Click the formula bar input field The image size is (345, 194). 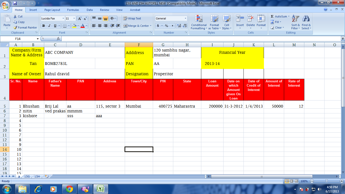[x=201, y=39]
